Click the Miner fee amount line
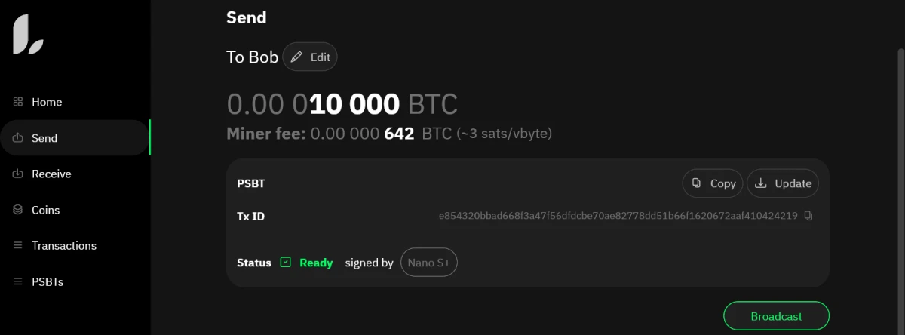This screenshot has height=335, width=905. 388,134
